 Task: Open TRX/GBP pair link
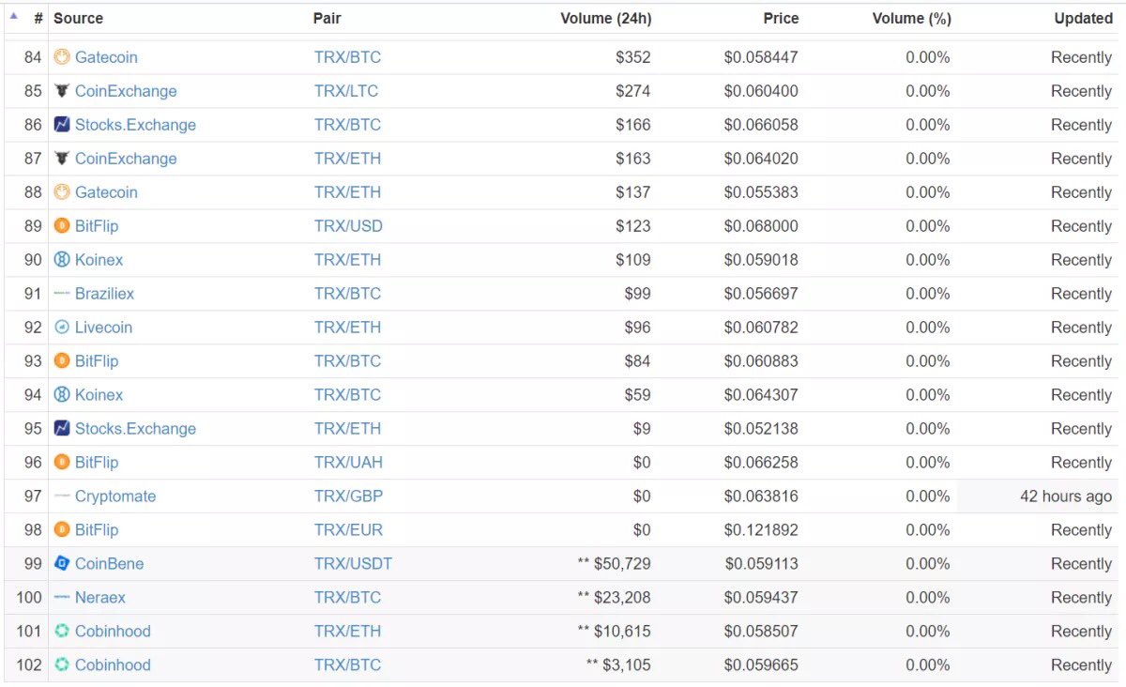(348, 496)
